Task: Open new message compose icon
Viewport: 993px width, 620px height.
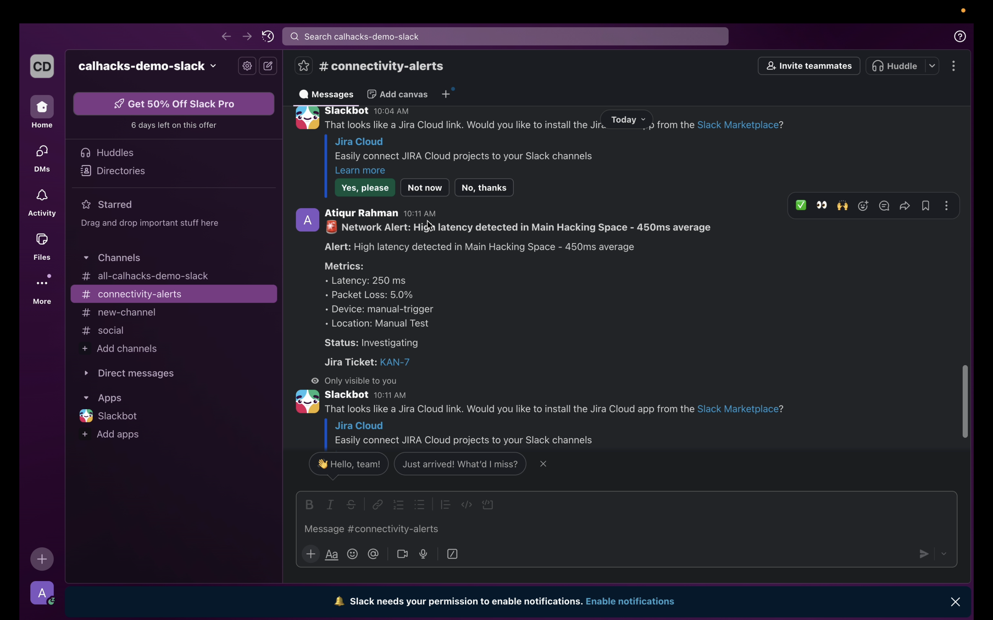Action: (268, 66)
